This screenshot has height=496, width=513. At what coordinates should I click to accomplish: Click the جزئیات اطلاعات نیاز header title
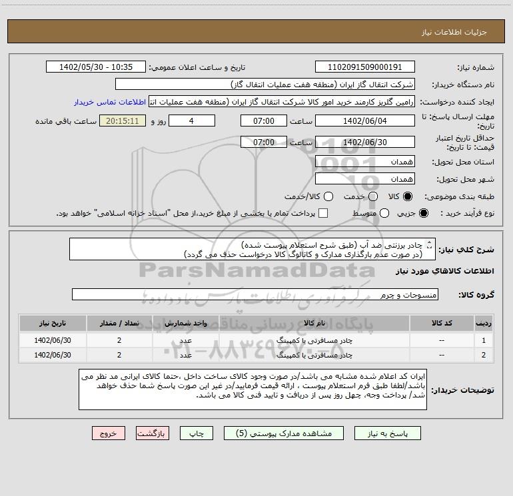(454, 32)
